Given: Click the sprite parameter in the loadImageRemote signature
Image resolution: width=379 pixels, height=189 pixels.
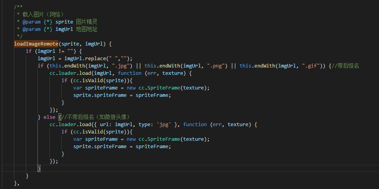Looking at the screenshot, I should (x=70, y=44).
